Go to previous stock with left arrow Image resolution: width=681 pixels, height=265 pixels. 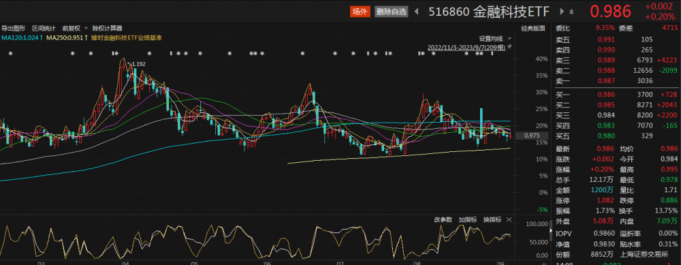417,12
